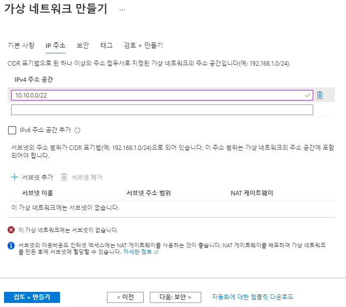Click the plus icon for 서브넷 추가
The width and height of the screenshot is (346, 307).
[x=15, y=177]
